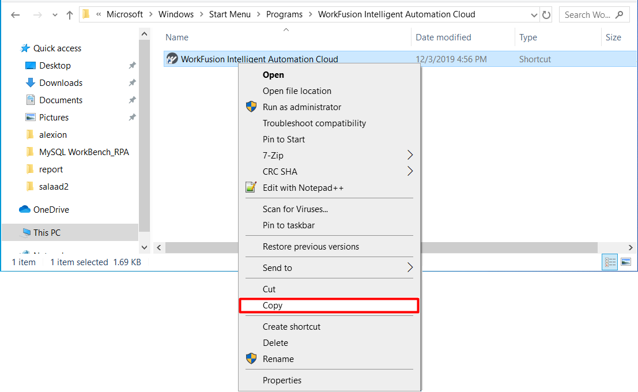Click horizontal scrollbar right arrow
This screenshot has width=638, height=392.
631,247
